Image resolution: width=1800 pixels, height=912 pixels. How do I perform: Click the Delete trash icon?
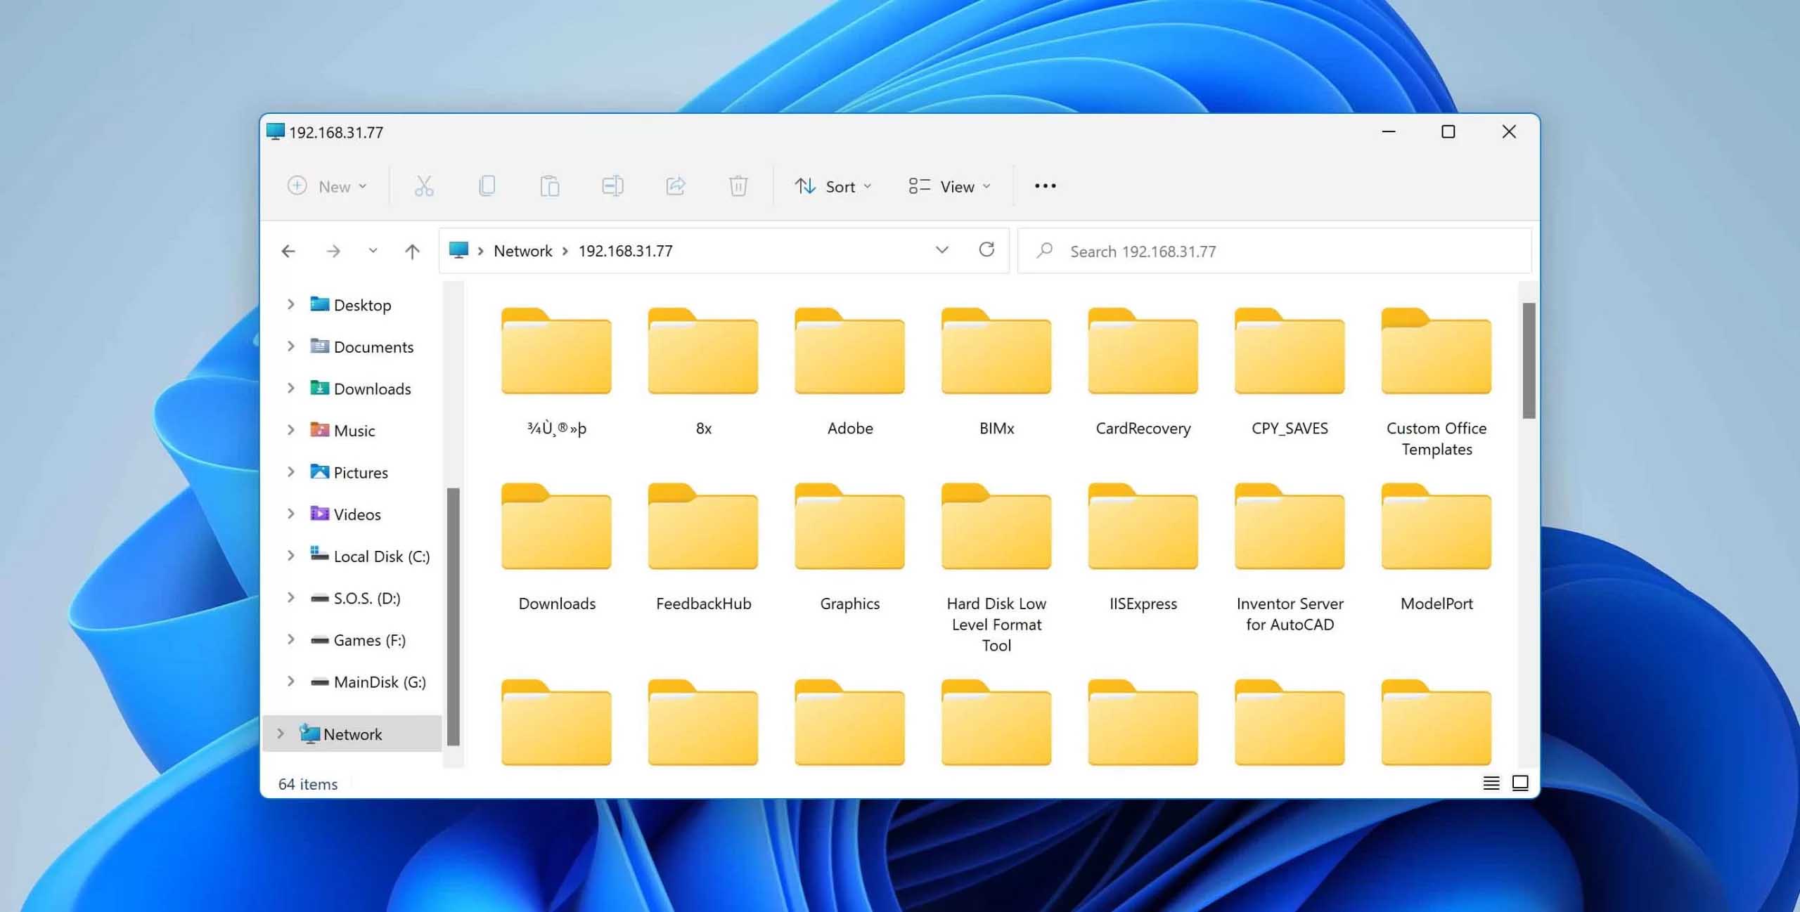738,186
